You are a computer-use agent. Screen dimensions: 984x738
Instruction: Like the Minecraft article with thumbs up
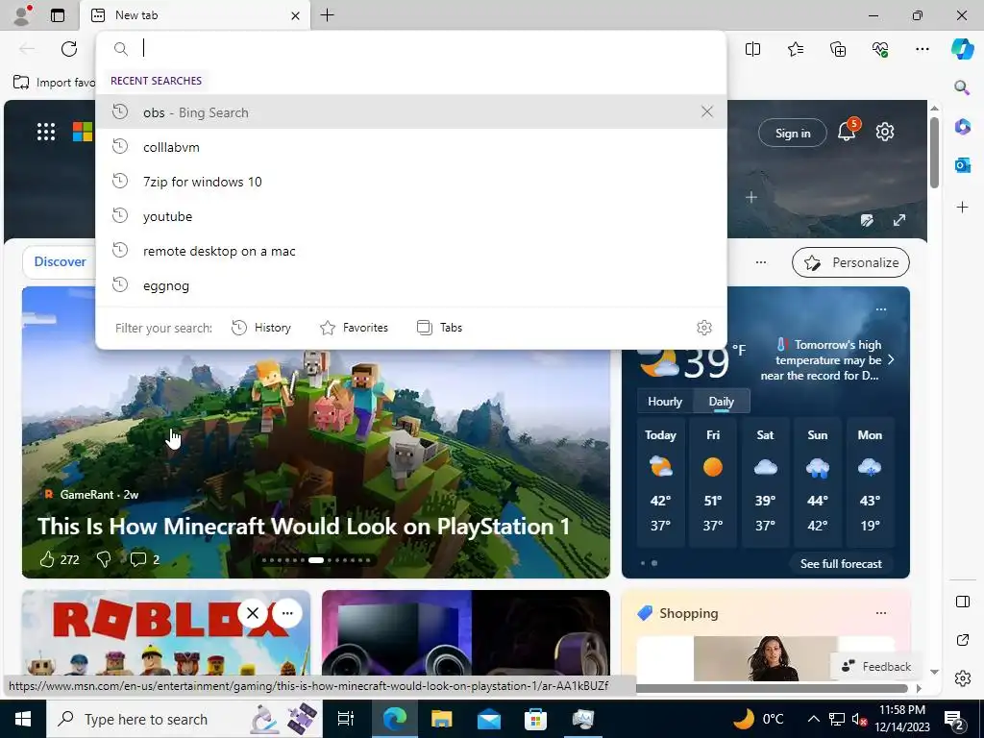pyautogui.click(x=47, y=559)
